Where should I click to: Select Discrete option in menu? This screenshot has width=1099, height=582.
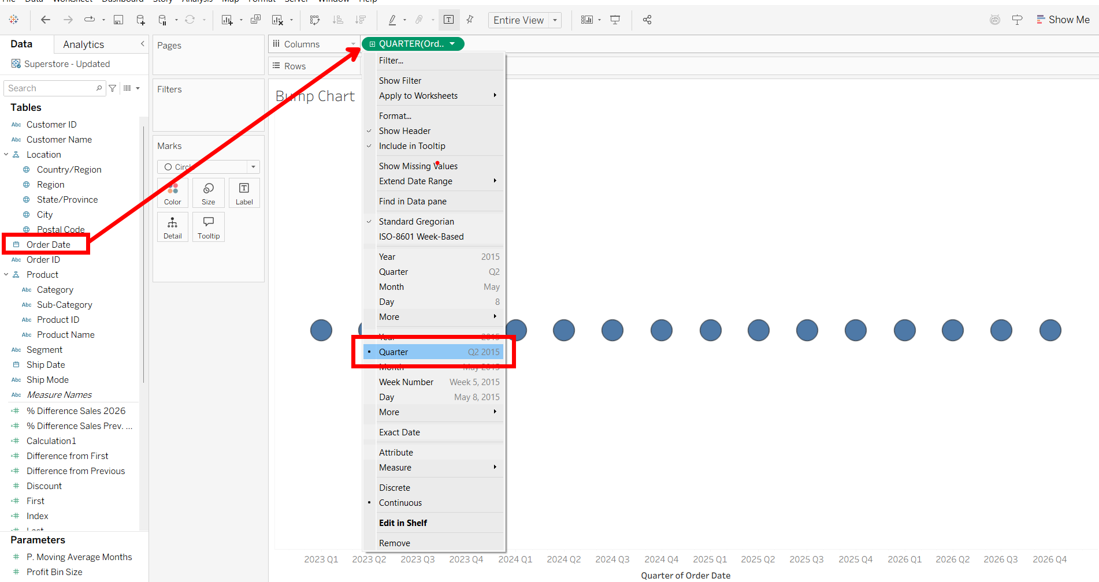click(x=434, y=488)
